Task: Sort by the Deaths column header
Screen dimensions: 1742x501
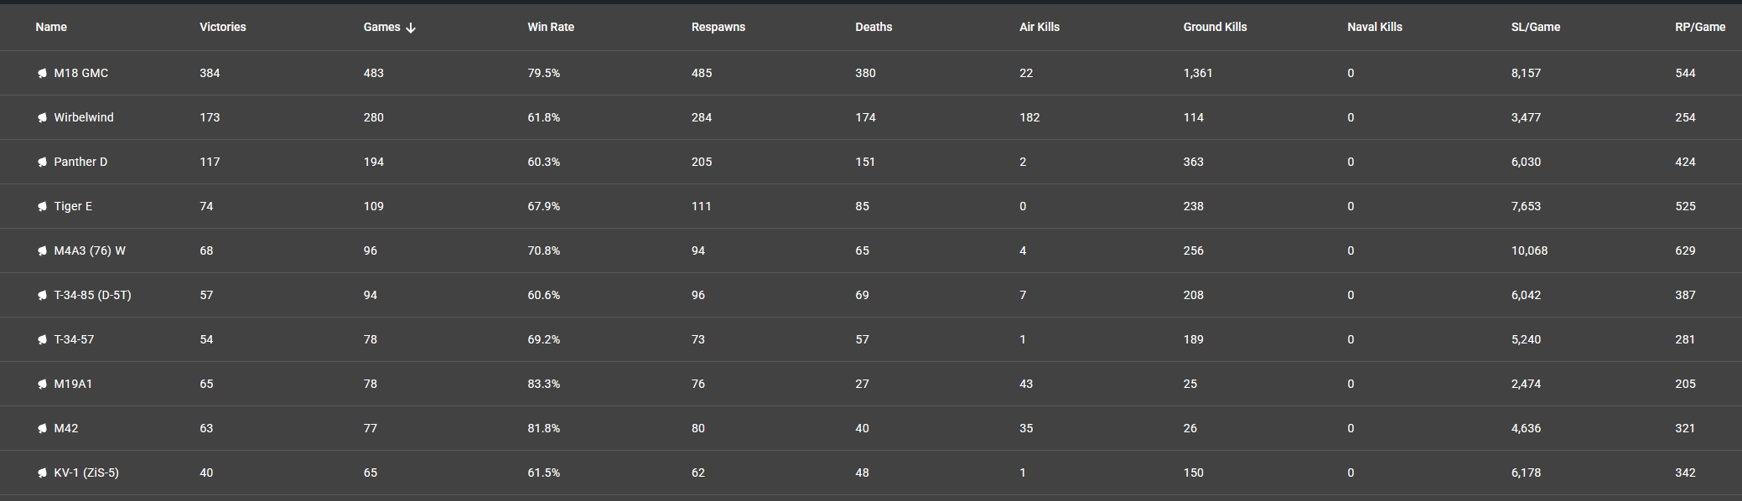Action: click(874, 27)
